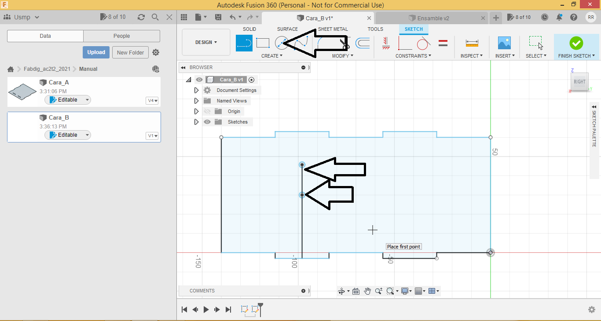Redo the last undone action
This screenshot has width=601, height=321.
250,17
